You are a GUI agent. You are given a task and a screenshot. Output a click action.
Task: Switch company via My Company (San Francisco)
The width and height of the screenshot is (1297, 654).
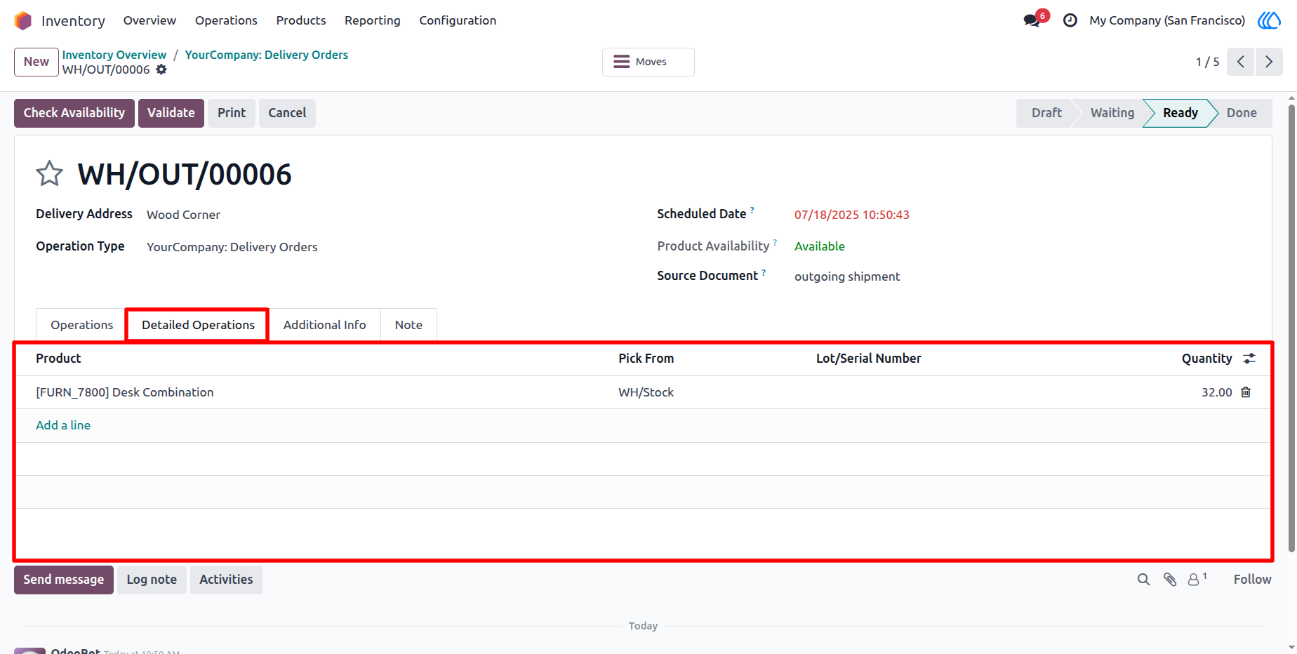(1167, 20)
